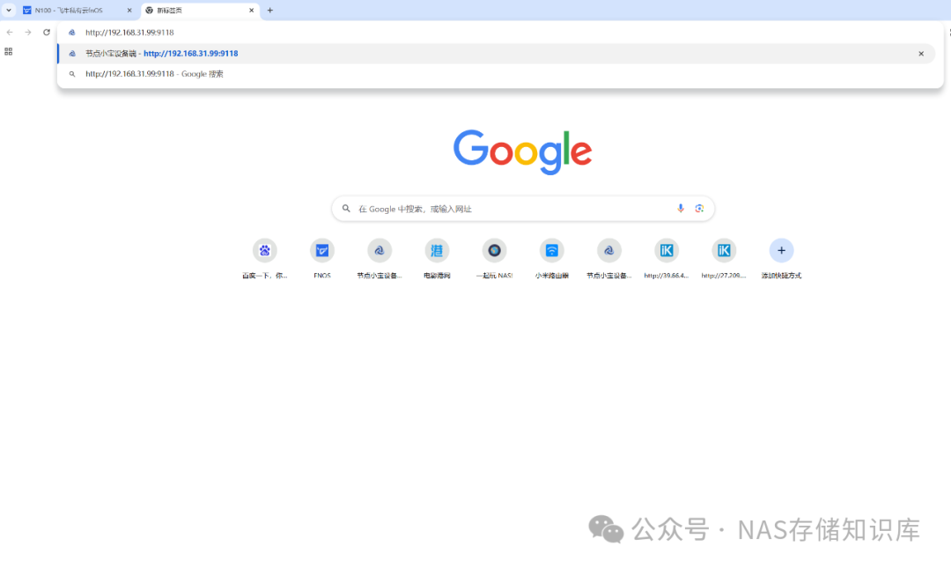The width and height of the screenshot is (951, 568).
Task: Open the apps grid icon below the back button
Action: click(9, 52)
